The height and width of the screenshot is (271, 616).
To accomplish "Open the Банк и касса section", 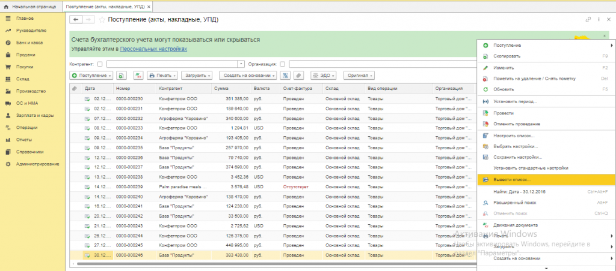I will tap(29, 43).
